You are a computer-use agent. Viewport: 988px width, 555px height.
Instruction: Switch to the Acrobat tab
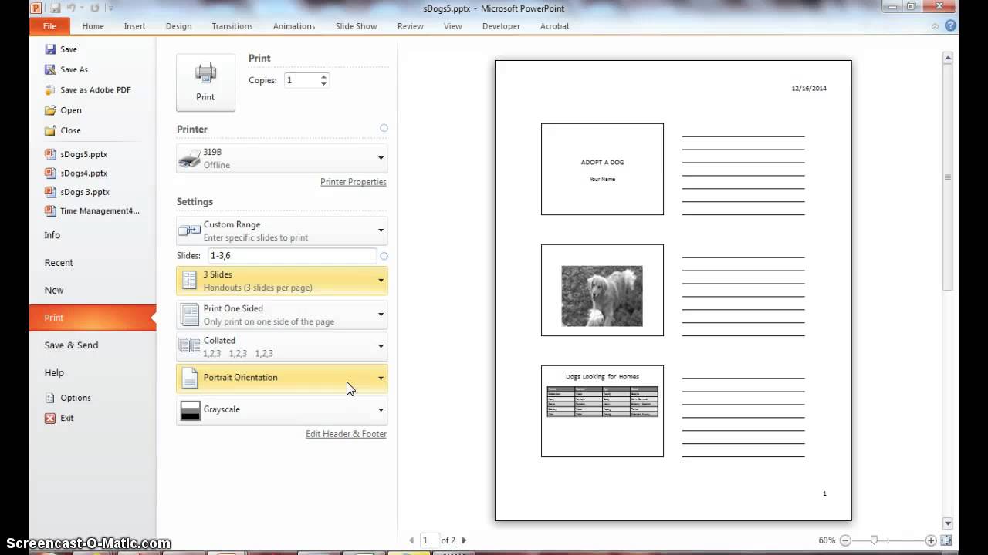pyautogui.click(x=555, y=26)
